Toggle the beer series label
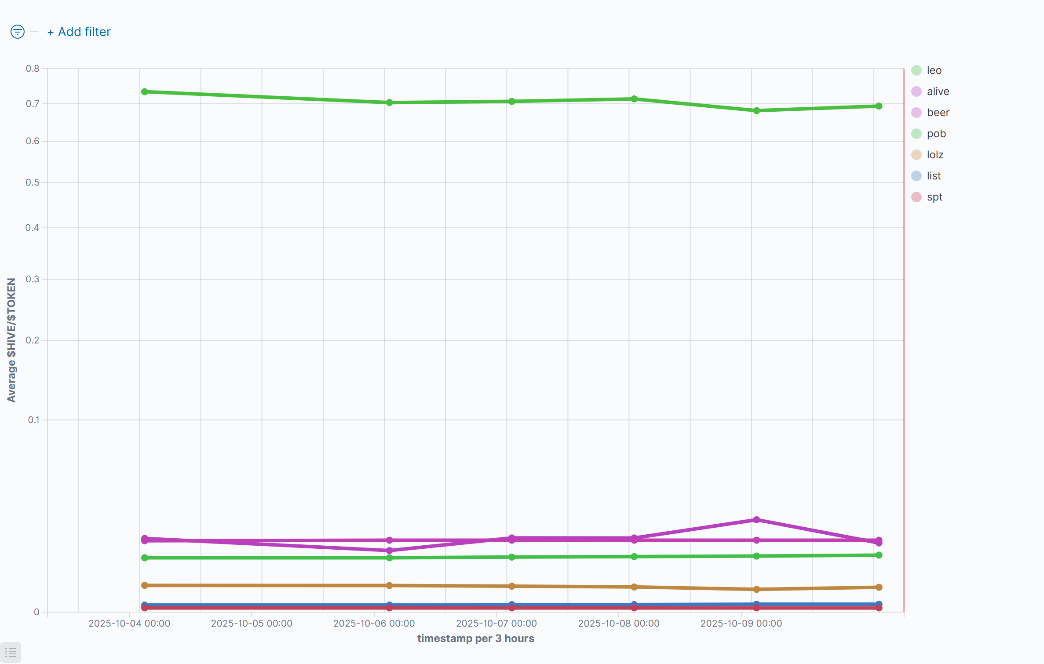 (938, 113)
